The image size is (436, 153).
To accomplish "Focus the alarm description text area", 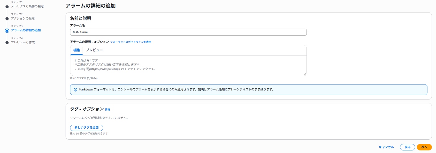I will coord(188,65).
